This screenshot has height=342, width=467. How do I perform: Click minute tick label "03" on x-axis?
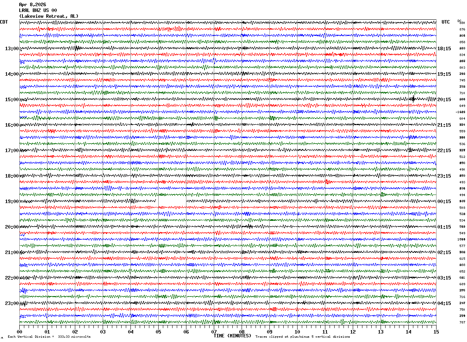tap(103, 332)
